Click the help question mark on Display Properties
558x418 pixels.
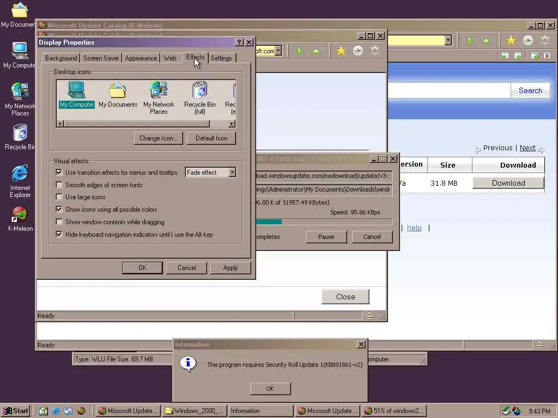point(239,42)
